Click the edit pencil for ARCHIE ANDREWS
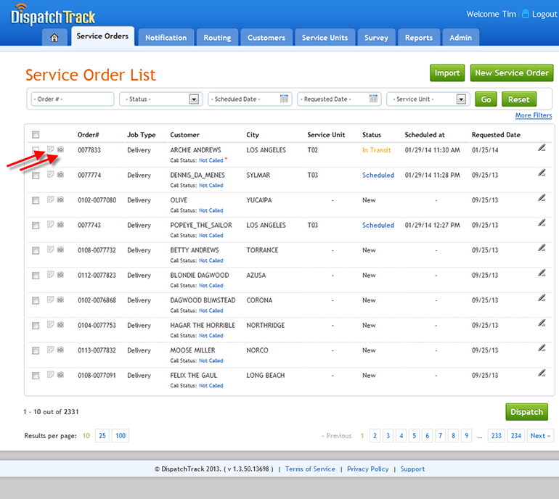 pyautogui.click(x=542, y=148)
